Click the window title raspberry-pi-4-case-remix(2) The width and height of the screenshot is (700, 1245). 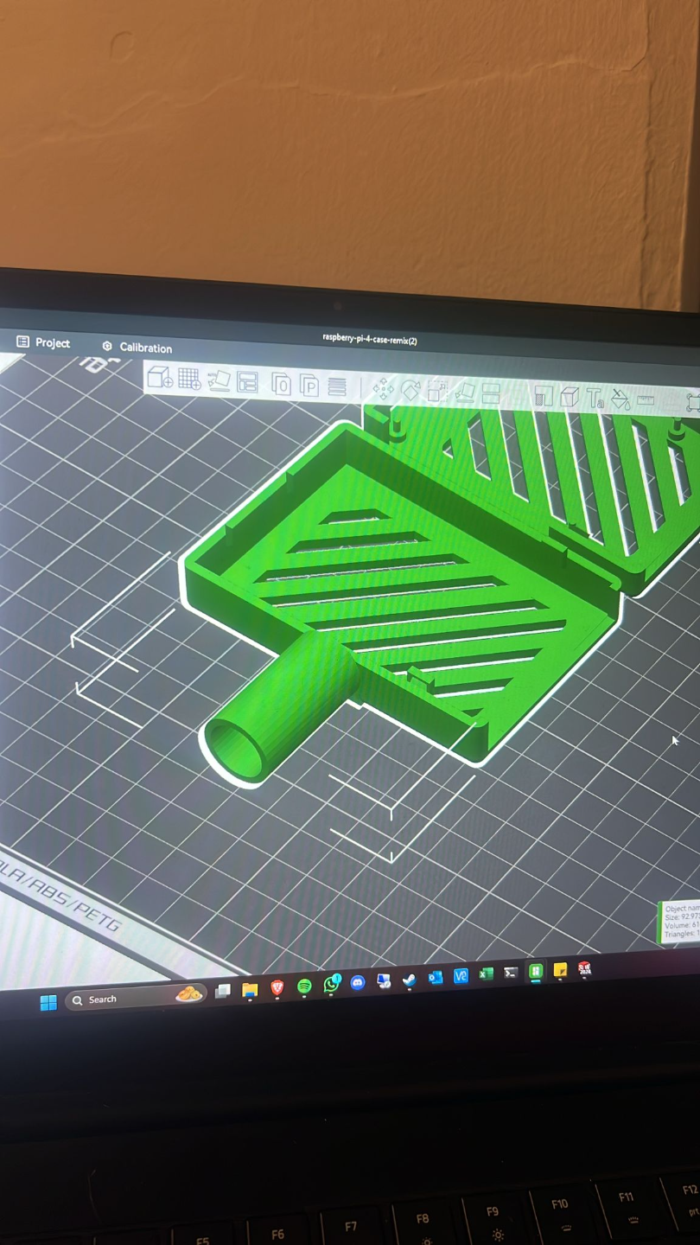(370, 340)
